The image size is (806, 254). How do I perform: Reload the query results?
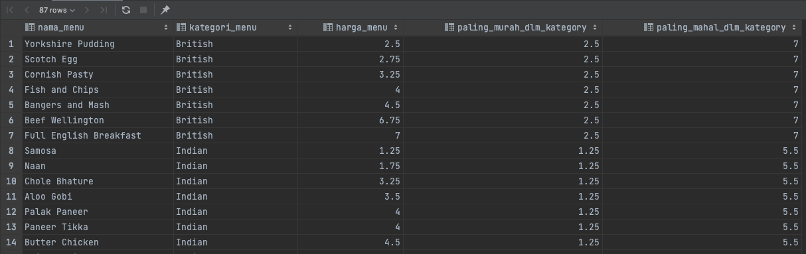[126, 10]
